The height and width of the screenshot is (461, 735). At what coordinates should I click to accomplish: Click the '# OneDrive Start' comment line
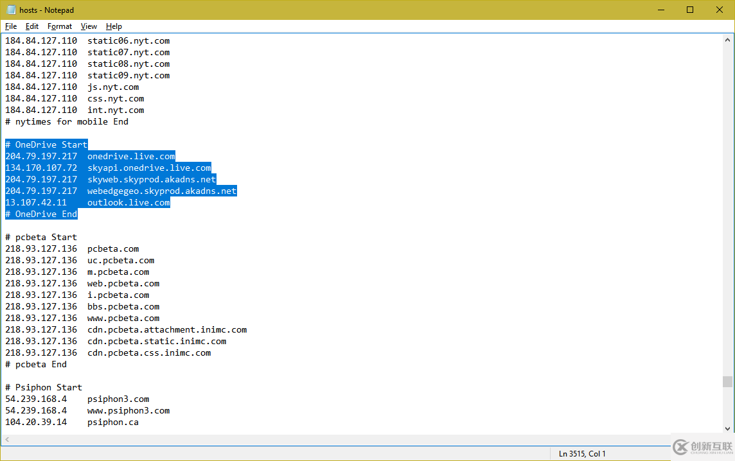46,144
